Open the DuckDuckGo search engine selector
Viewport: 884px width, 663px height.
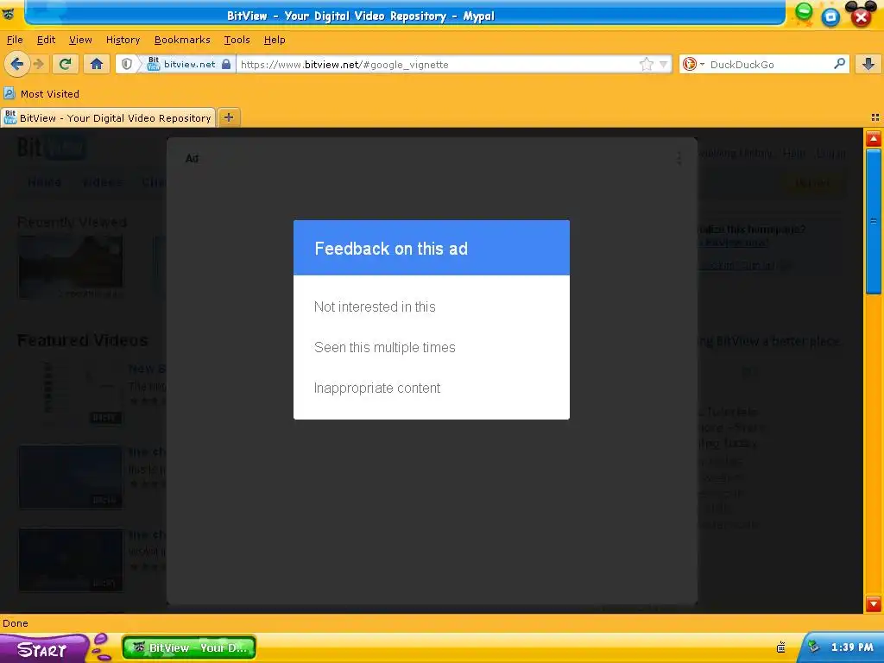point(693,64)
